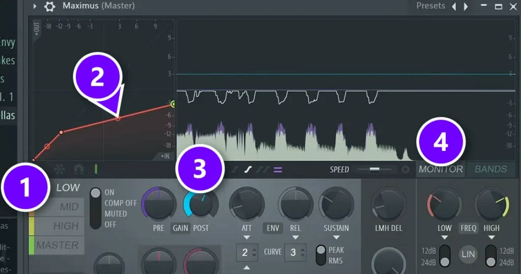Viewport: 521px width, 274px height.
Task: Step attack curve value 2 with arrows
Action: point(254,253)
